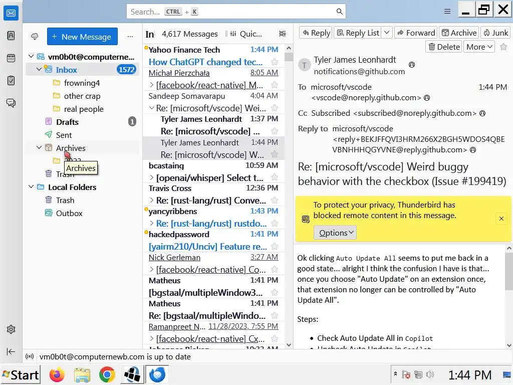Image resolution: width=513 pixels, height=385 pixels.
Task: Open message list display options
Action: pos(283,34)
